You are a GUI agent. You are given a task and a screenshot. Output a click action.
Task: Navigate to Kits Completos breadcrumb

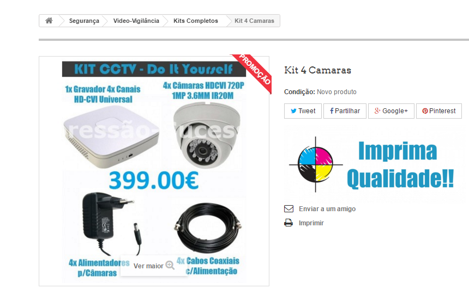196,21
